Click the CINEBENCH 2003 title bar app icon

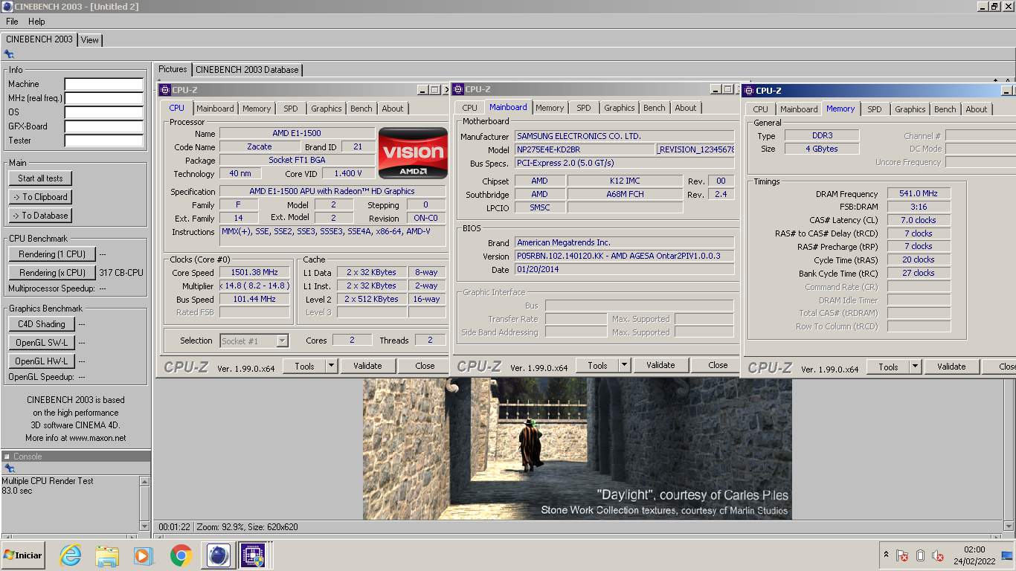7,7
